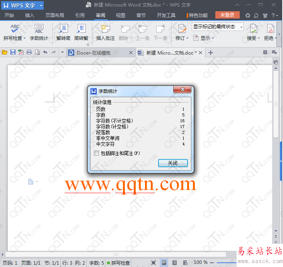The image size is (283, 267).
Task: Click the horizontal scrollbar thumb
Action: click(x=116, y=254)
